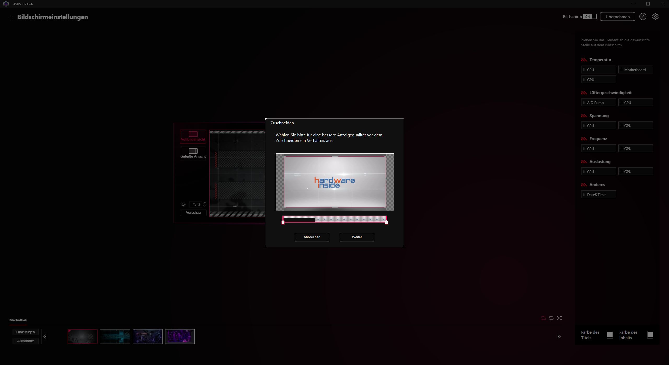Click the Übernehmen button
Screen dimensions: 669x365
[618, 16]
